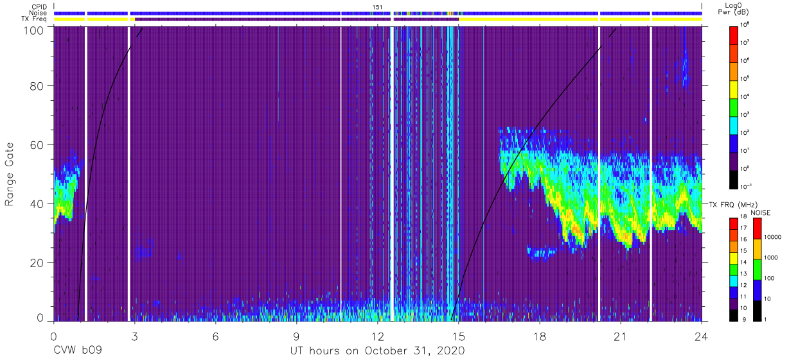Click the black bottom segment of Pwr colorbar
The image size is (789, 364).
click(733, 180)
